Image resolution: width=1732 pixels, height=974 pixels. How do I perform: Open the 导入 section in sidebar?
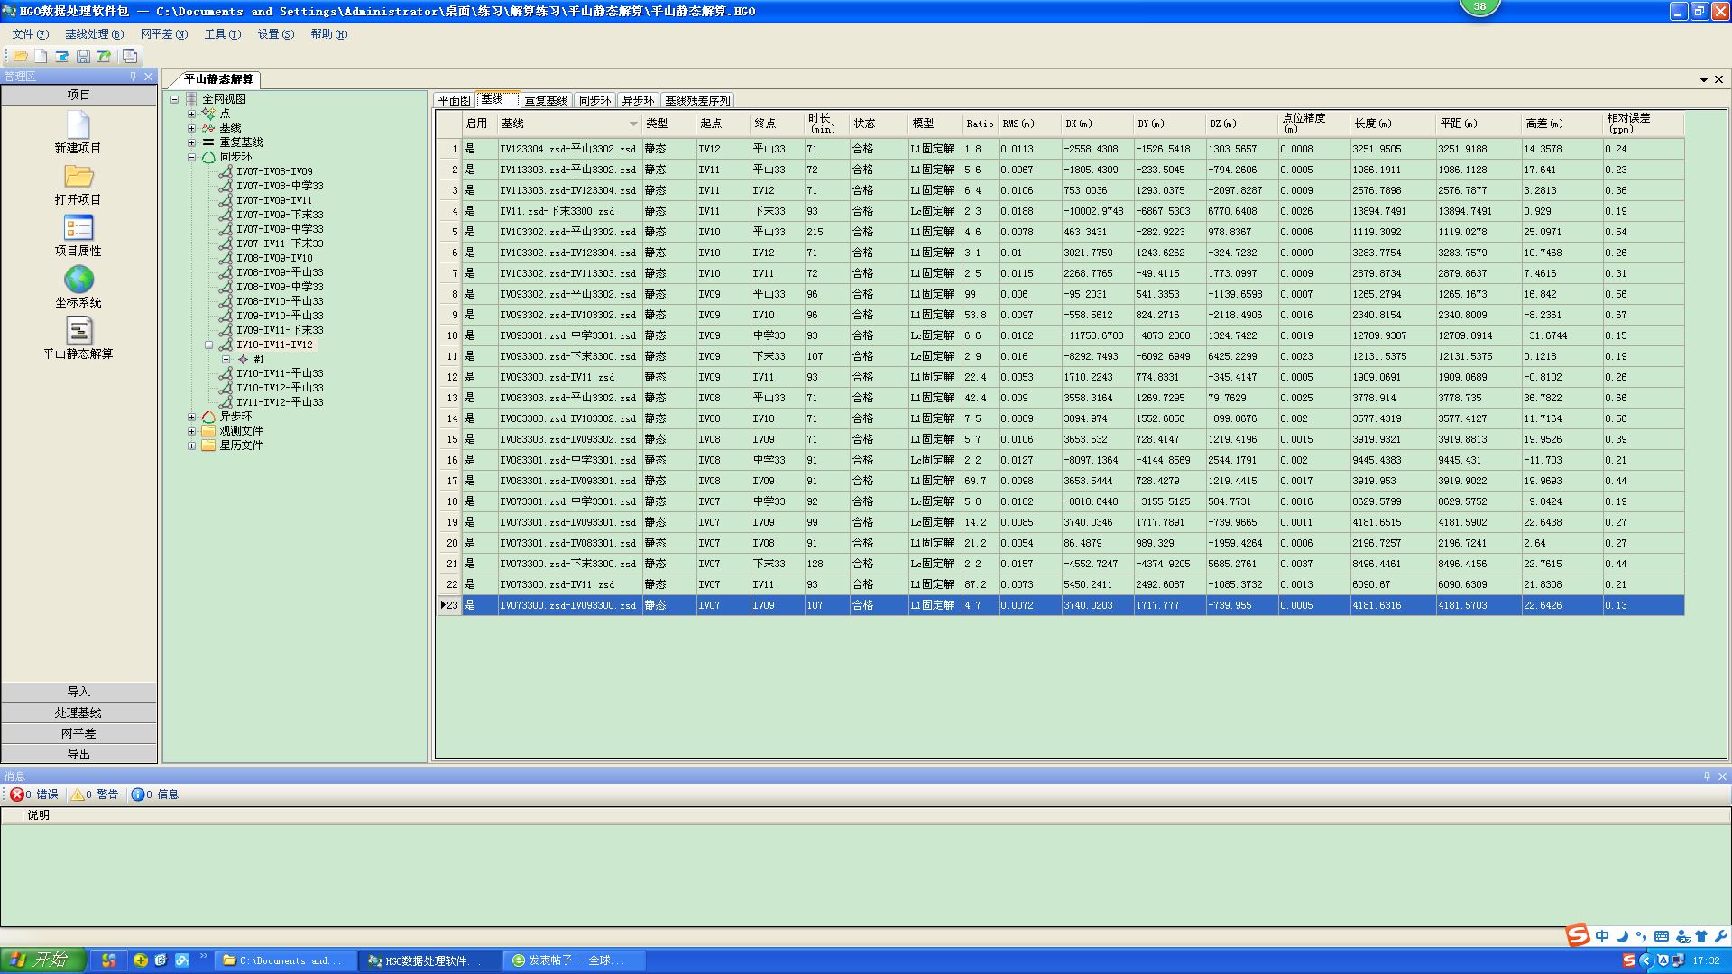pyautogui.click(x=78, y=692)
